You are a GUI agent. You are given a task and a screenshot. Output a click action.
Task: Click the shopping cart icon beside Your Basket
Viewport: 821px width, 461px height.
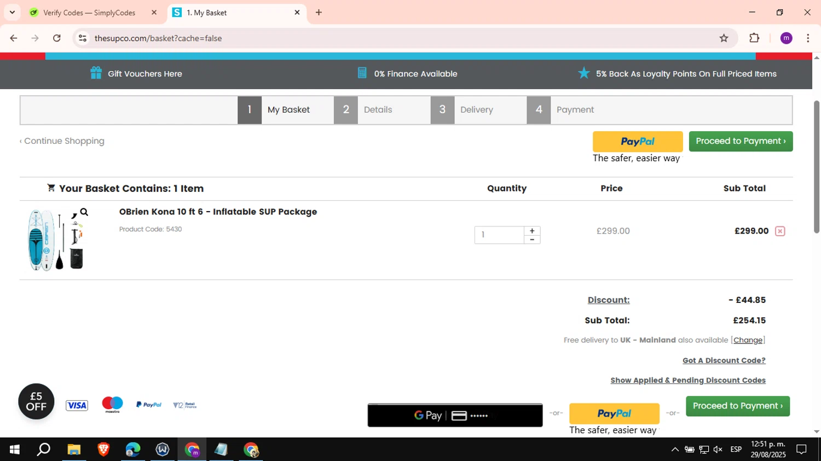51,188
